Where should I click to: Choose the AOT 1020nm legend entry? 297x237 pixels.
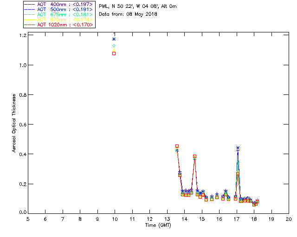[59, 25]
